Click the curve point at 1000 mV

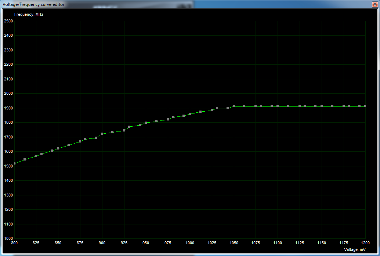[190, 114]
